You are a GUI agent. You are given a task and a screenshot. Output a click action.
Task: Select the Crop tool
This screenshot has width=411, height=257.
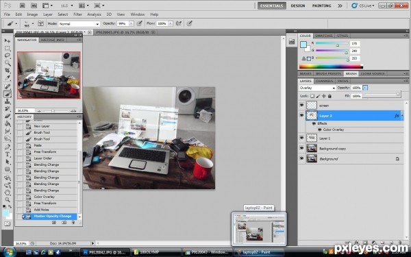point(8,71)
